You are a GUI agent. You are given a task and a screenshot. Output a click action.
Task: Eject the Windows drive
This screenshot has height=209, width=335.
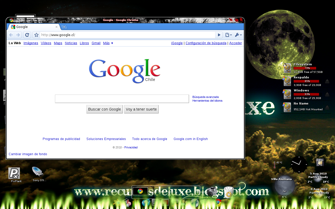(x=327, y=94)
